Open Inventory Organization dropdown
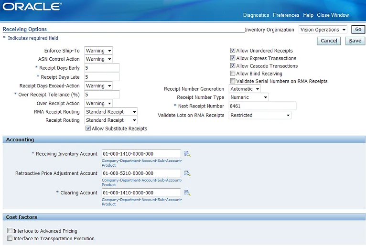The image size is (366, 246). (323, 30)
